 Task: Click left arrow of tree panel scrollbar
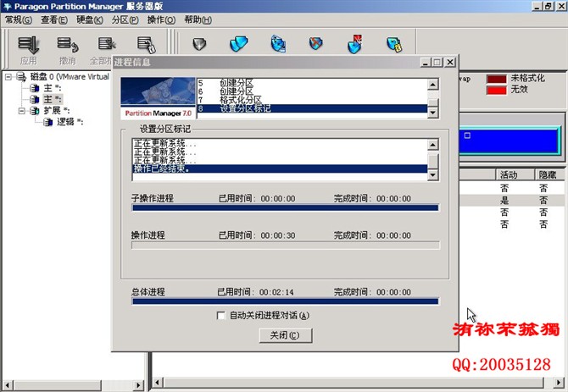coord(8,385)
